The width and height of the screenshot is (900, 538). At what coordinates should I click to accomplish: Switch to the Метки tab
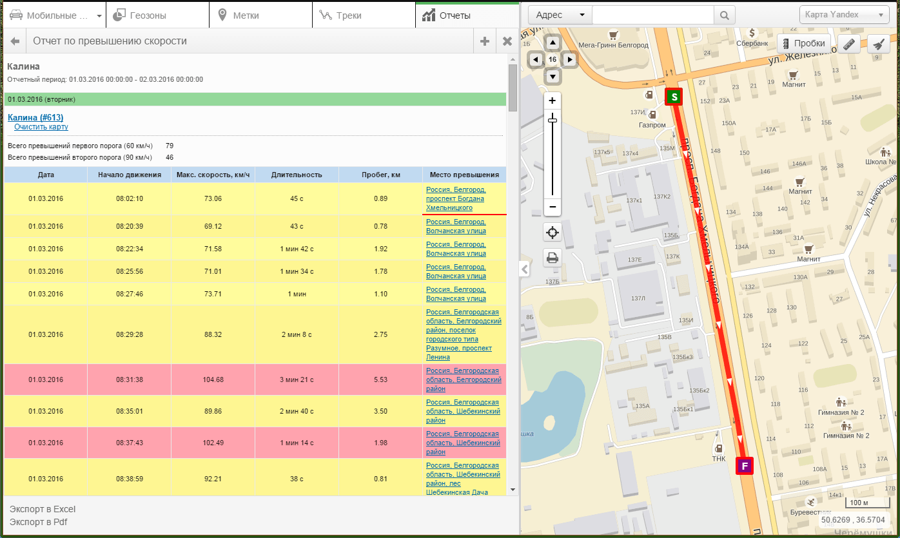[x=260, y=15]
